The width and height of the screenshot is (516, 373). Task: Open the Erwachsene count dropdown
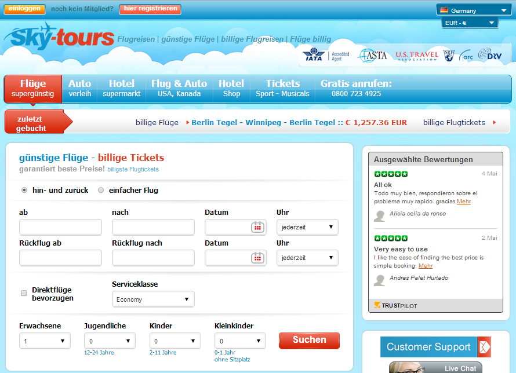click(x=45, y=341)
